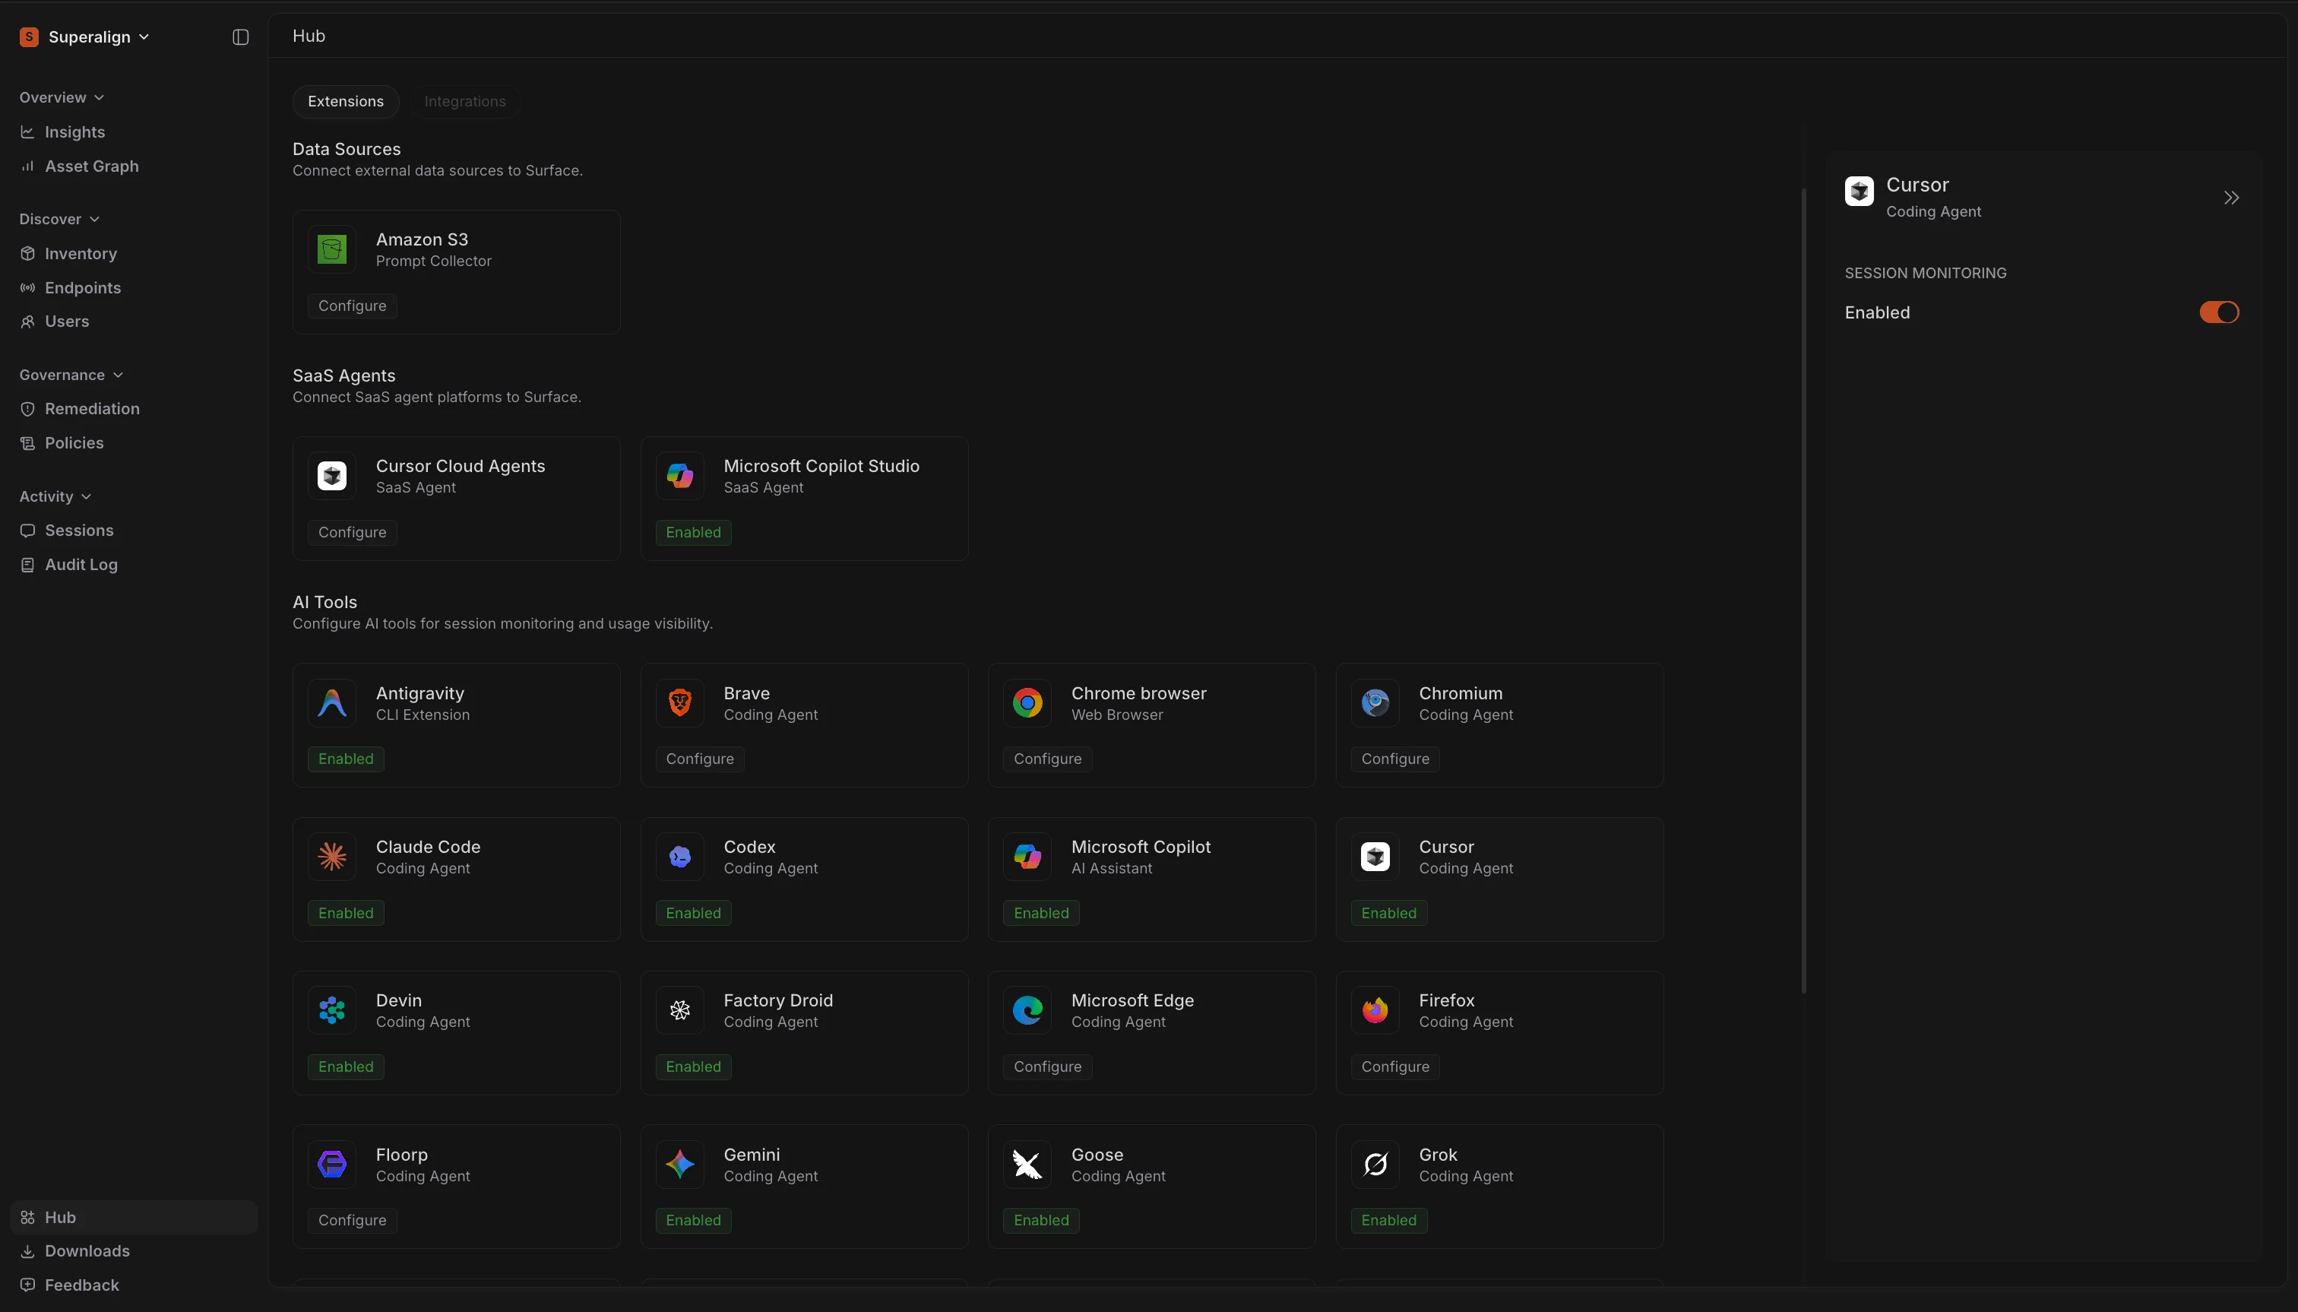
Task: Click the Amazon S3 bucket icon
Action: pos(332,249)
